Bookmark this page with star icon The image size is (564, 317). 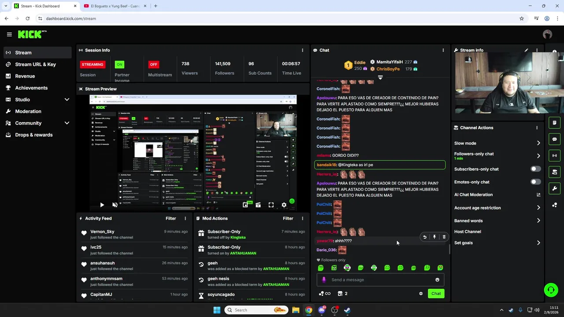(522, 18)
